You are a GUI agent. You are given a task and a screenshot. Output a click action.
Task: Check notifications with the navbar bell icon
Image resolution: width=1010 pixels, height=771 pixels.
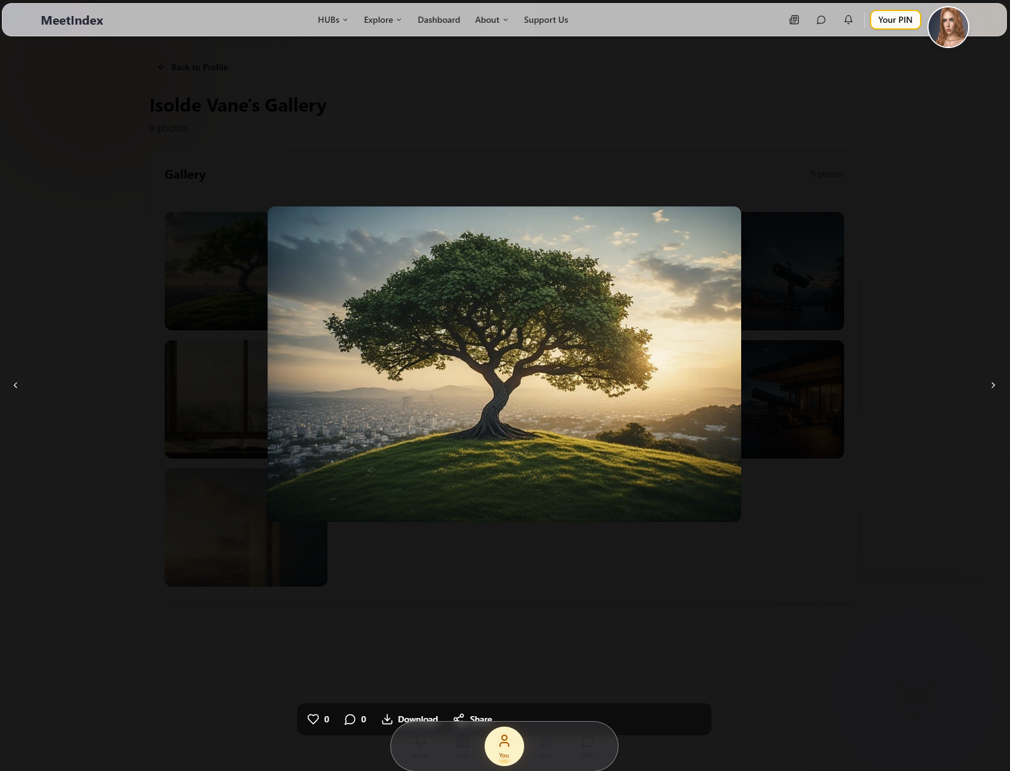click(x=848, y=20)
